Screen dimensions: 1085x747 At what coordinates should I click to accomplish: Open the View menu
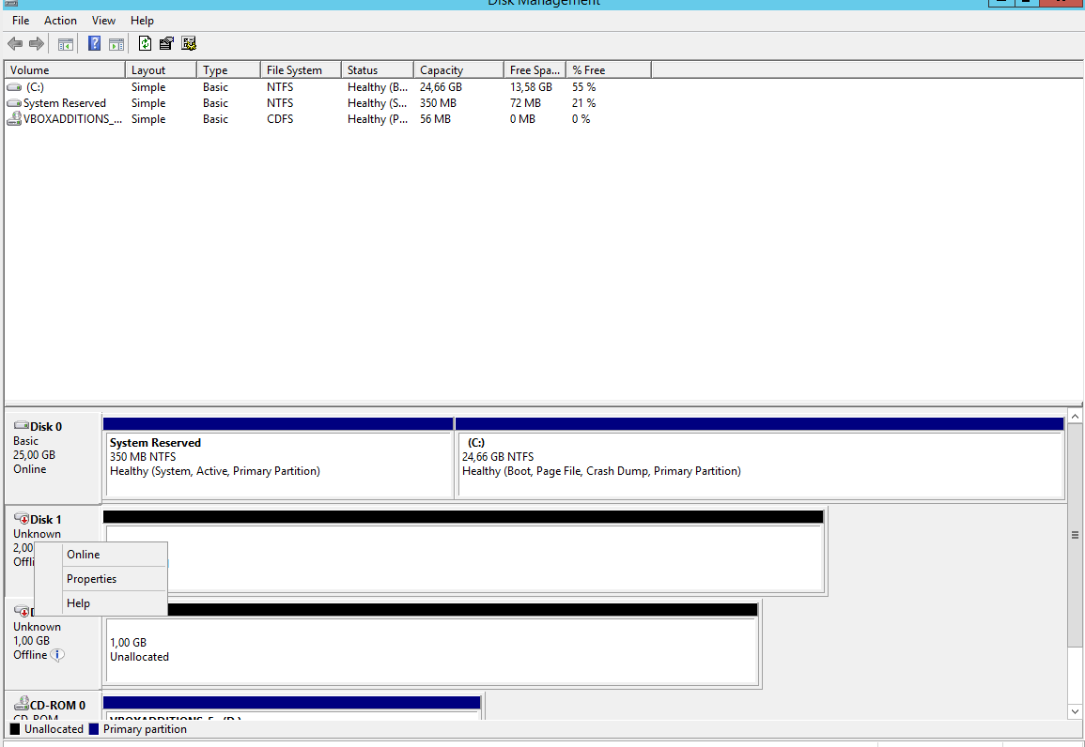(x=103, y=21)
